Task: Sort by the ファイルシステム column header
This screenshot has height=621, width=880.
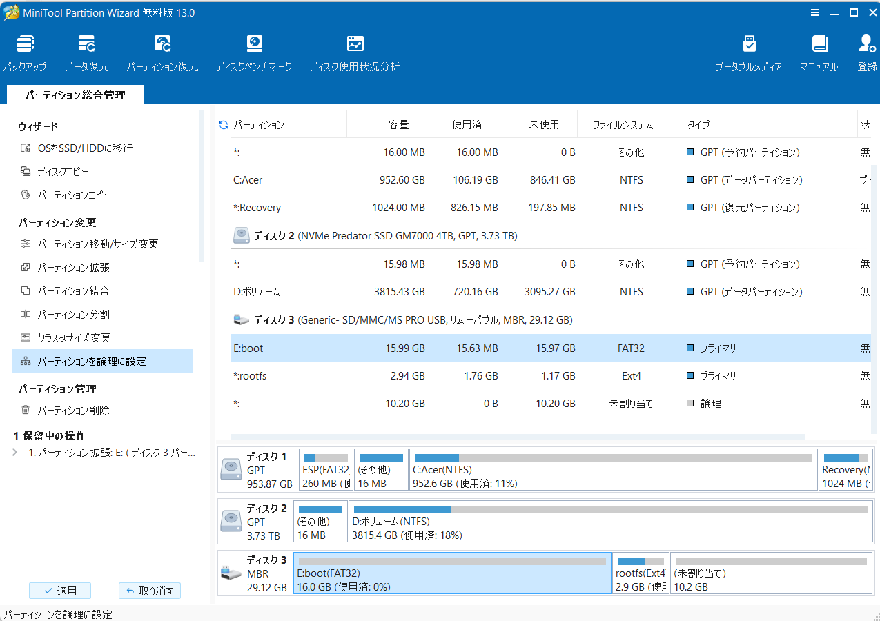Action: (x=623, y=125)
